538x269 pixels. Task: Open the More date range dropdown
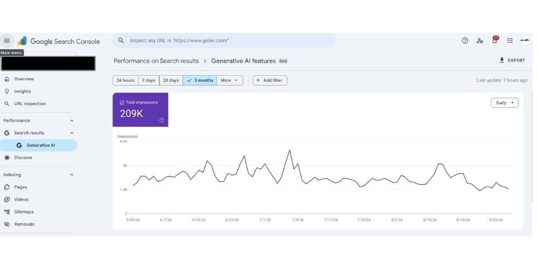coord(230,80)
